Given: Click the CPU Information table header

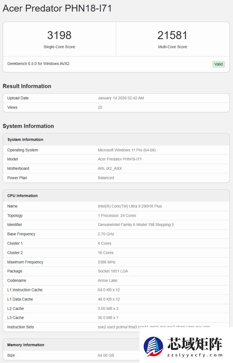Looking at the screenshot, I should tap(23, 196).
